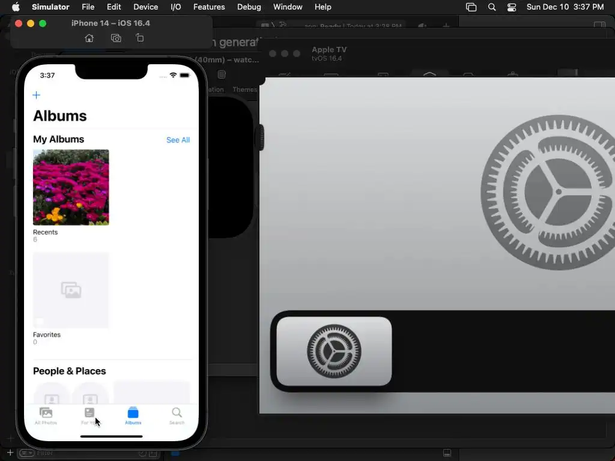Click the large Settings gear on Apple TV
615x461 pixels.
coord(548,192)
